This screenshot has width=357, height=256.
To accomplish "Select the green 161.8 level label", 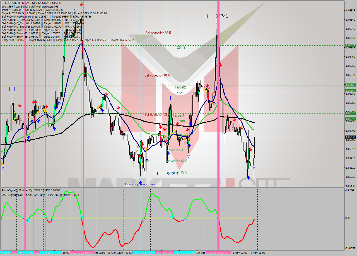I will [181, 93].
